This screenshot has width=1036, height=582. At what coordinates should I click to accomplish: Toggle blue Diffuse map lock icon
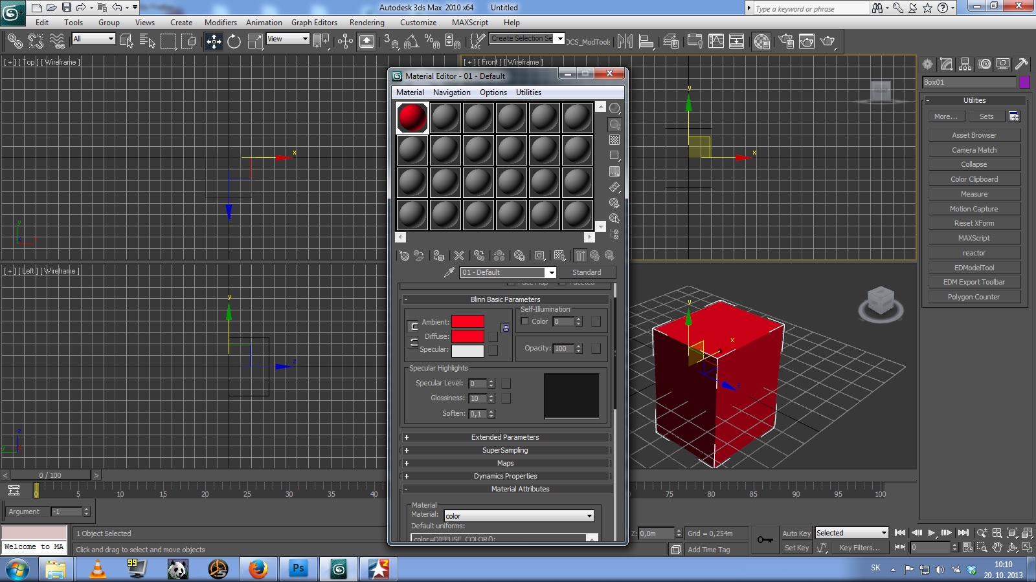coord(505,329)
